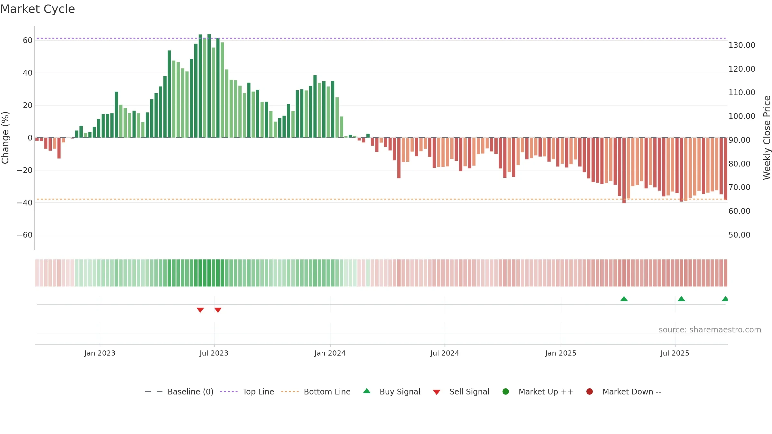The height and width of the screenshot is (434, 772).
Task: Click the '130.00' price axis value
Action: [x=742, y=45]
